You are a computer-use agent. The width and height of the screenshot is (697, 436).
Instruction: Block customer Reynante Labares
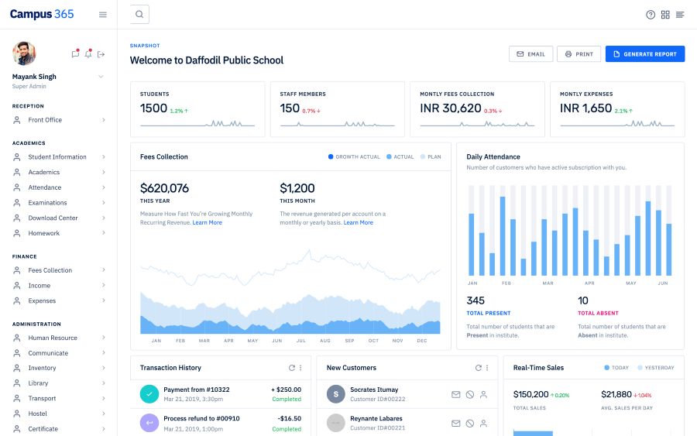(x=470, y=424)
